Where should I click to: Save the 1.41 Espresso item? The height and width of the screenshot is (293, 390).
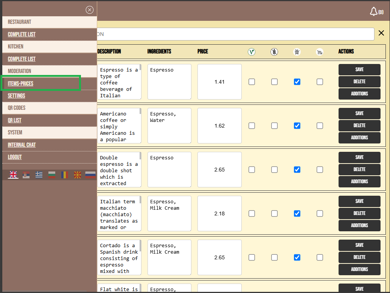pos(359,70)
